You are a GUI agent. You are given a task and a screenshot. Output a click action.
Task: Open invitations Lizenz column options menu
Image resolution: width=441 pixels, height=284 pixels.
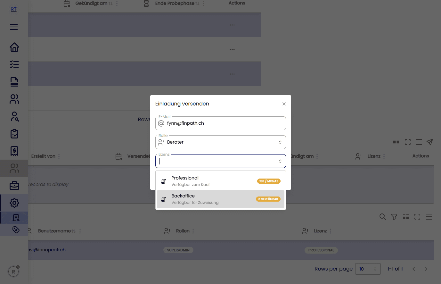384,156
